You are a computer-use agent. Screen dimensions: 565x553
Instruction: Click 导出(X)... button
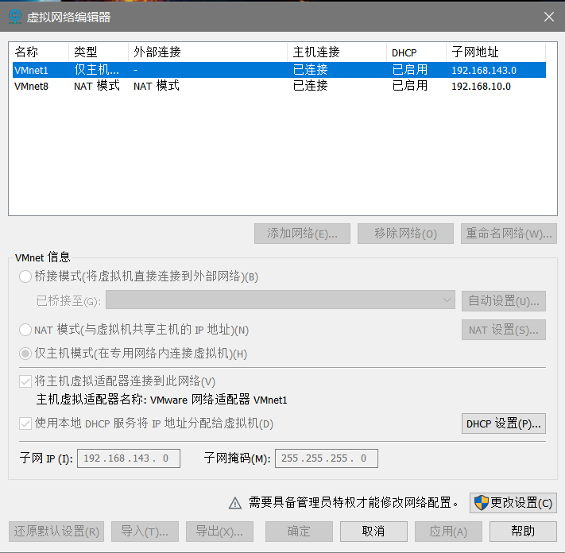coord(219,532)
